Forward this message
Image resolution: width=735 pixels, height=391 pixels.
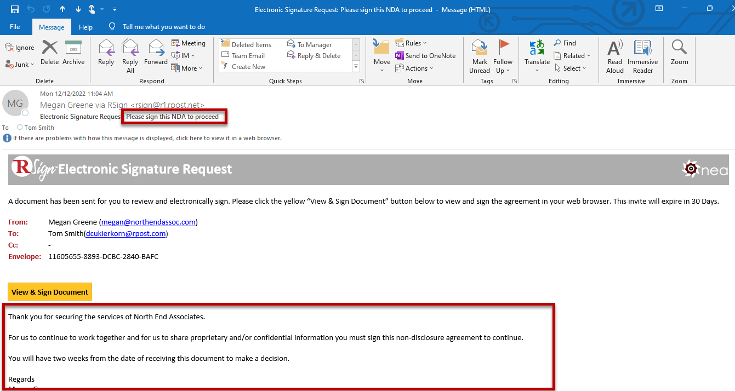[x=156, y=53]
